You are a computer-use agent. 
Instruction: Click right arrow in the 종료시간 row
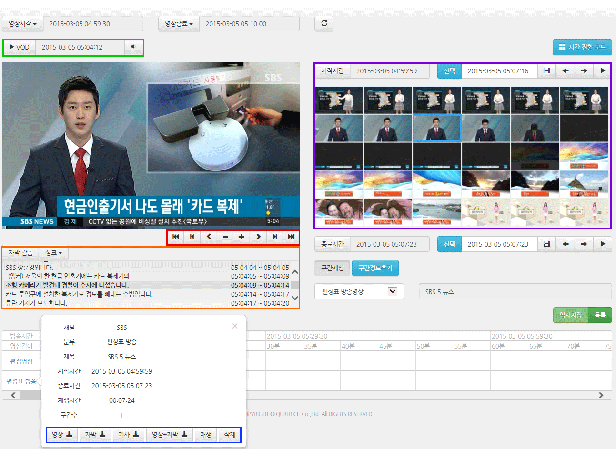584,244
